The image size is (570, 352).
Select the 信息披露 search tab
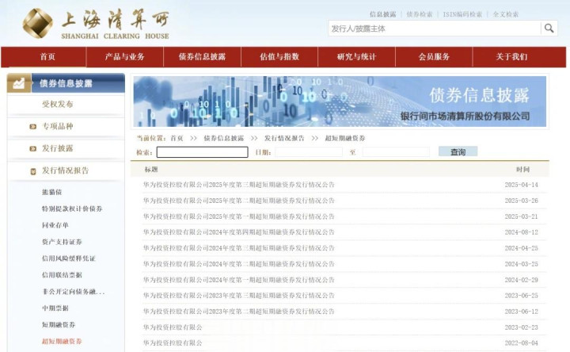click(383, 14)
